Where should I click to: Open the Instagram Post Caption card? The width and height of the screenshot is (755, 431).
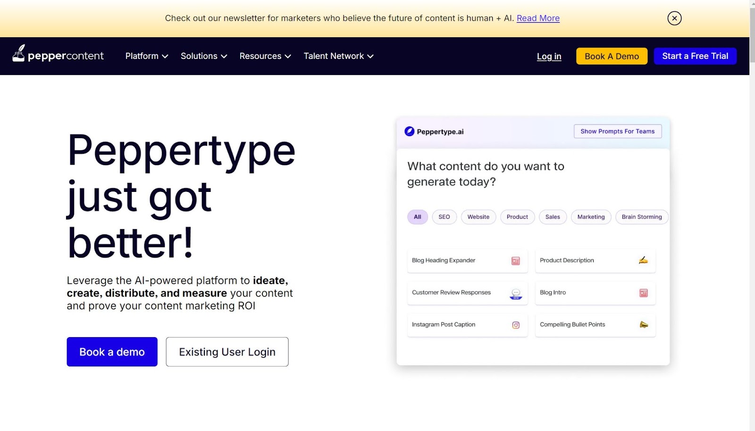pyautogui.click(x=467, y=325)
